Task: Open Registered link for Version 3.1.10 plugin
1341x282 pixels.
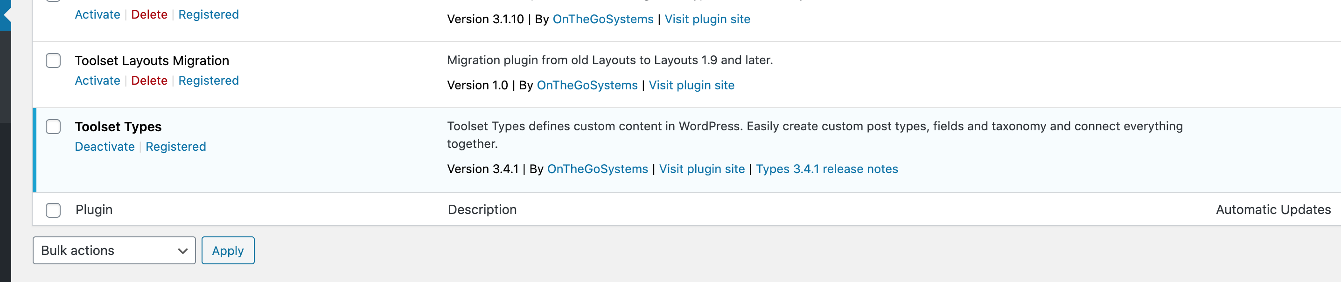Action: click(208, 14)
